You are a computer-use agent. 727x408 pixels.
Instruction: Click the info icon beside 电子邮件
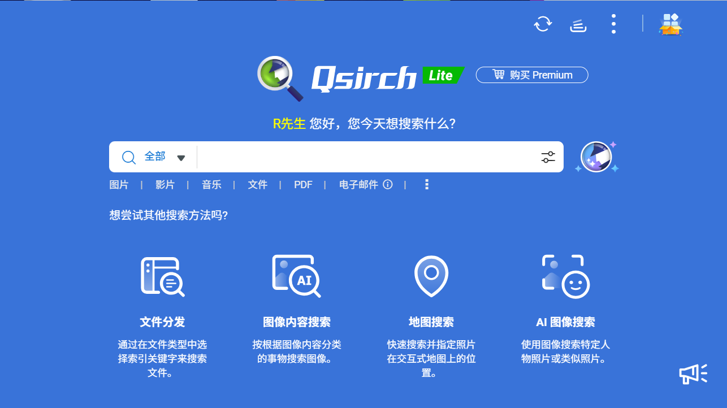click(x=387, y=184)
